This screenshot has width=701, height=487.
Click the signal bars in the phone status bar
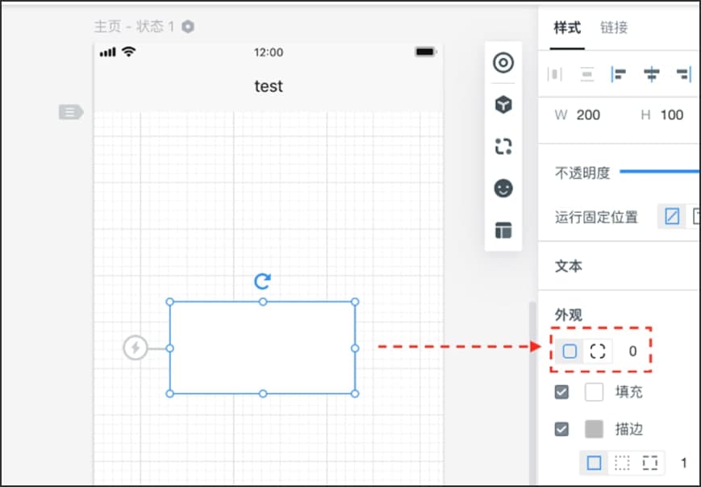coord(108,52)
